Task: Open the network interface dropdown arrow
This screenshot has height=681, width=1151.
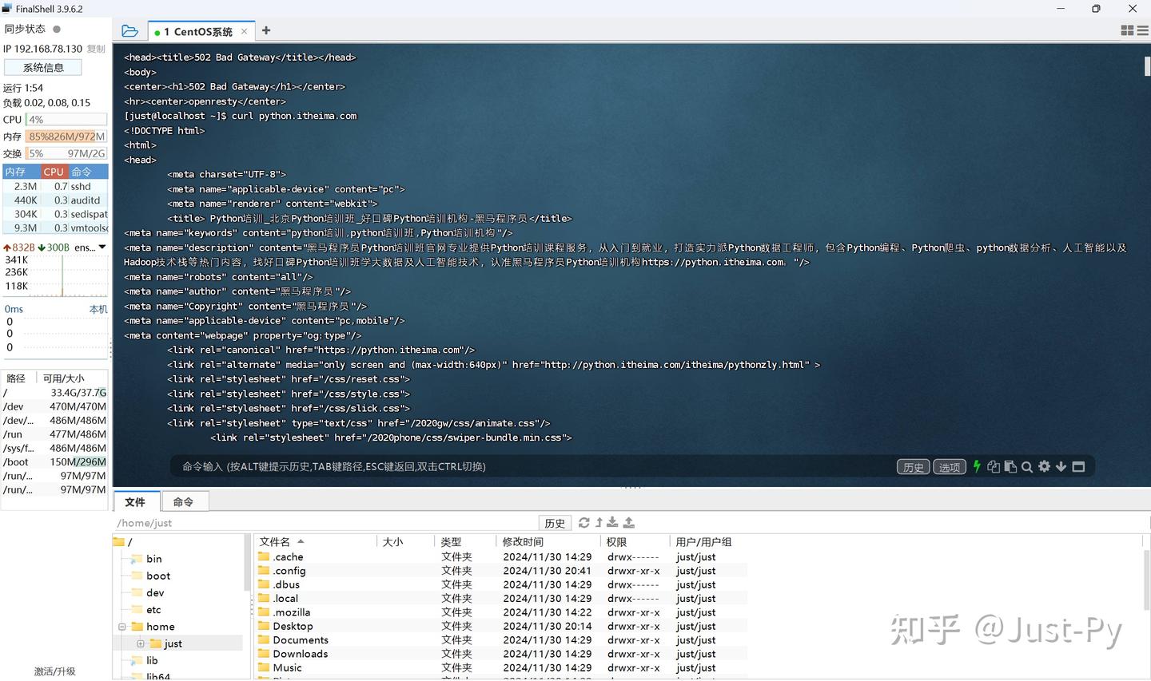Action: tap(102, 247)
